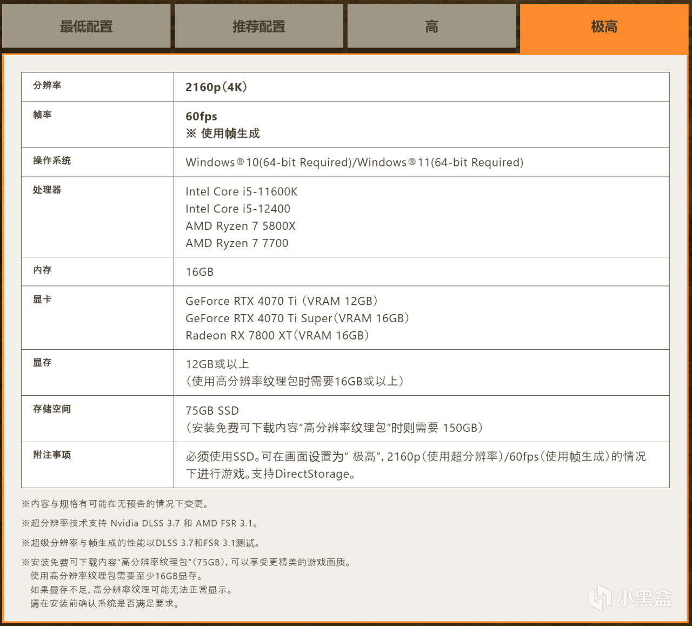
Task: Select the 高 settings tab
Action: point(431,26)
